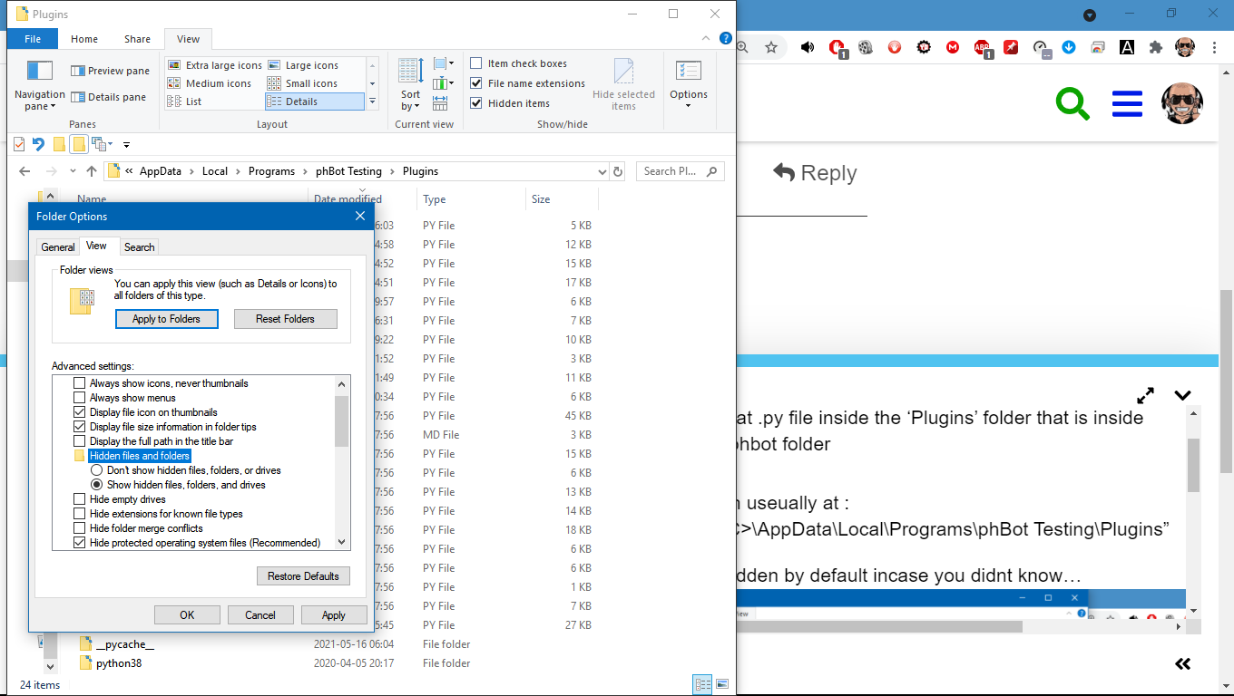Click the green search magnifier icon
This screenshot has width=1234, height=696.
(x=1072, y=103)
